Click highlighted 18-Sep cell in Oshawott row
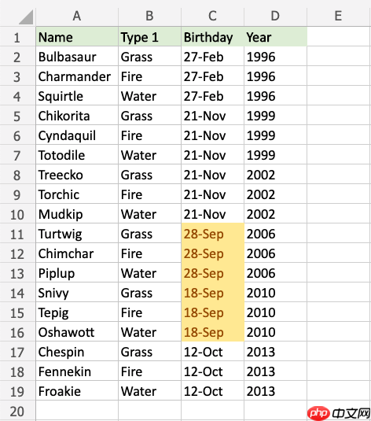Screen dimensions: 371x421 (x=213, y=331)
